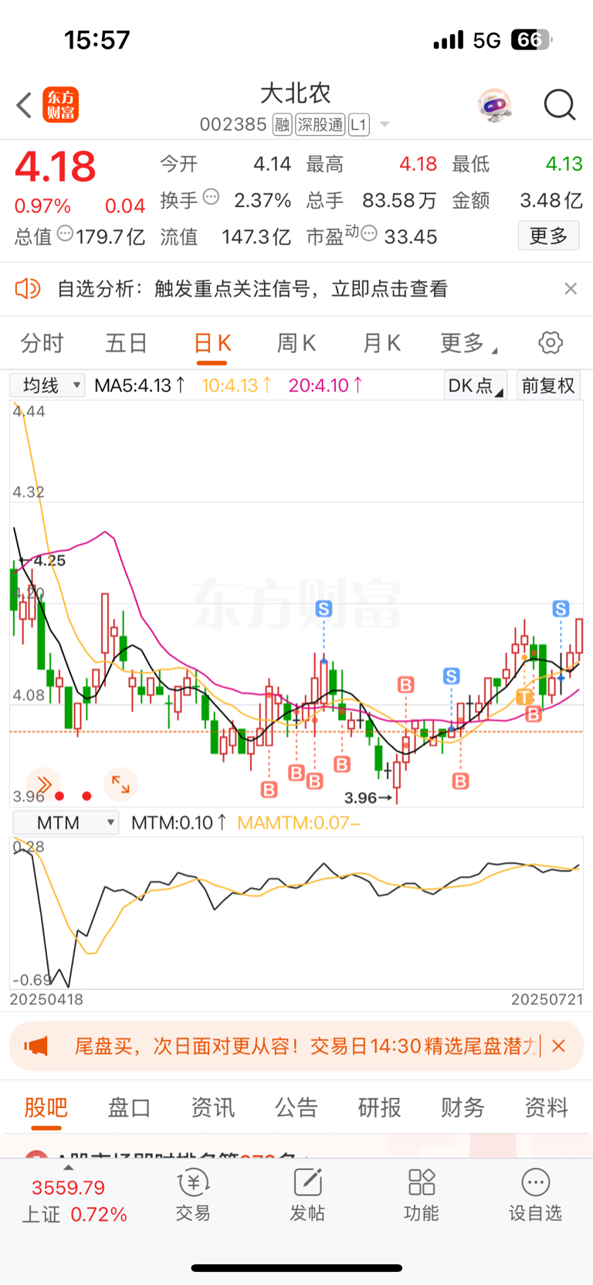
Task: Tap the double-chevron expand icon on chart
Action: tap(43, 784)
